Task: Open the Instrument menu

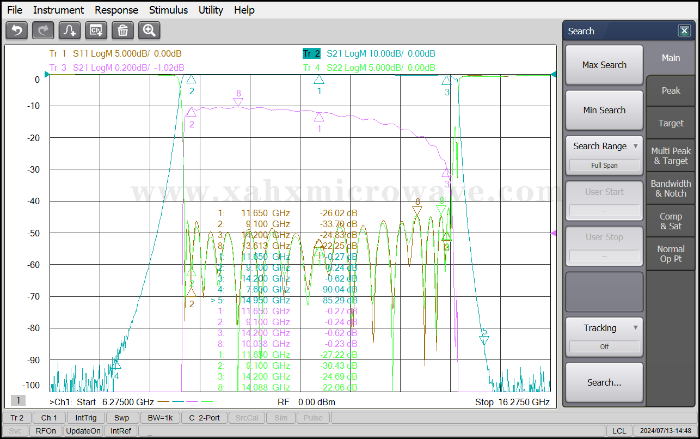Action: pos(58,10)
